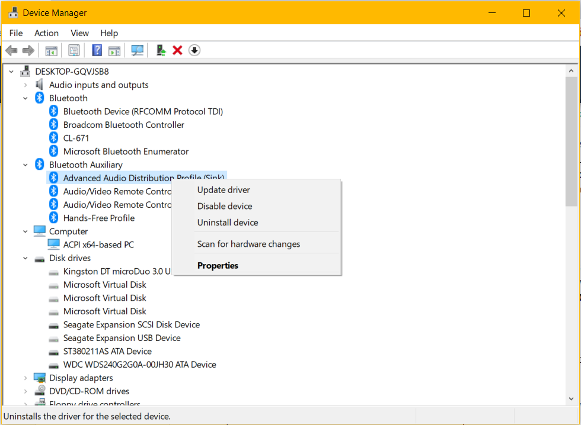Viewport: 581px width, 425px height.
Task: Open Properties from the context menu
Action: [218, 265]
